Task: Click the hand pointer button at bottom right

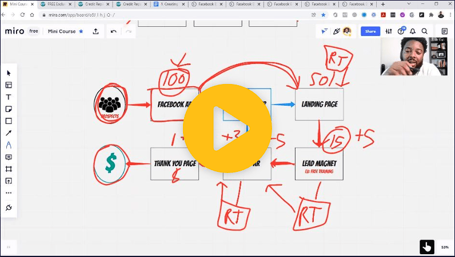Action: [427, 247]
